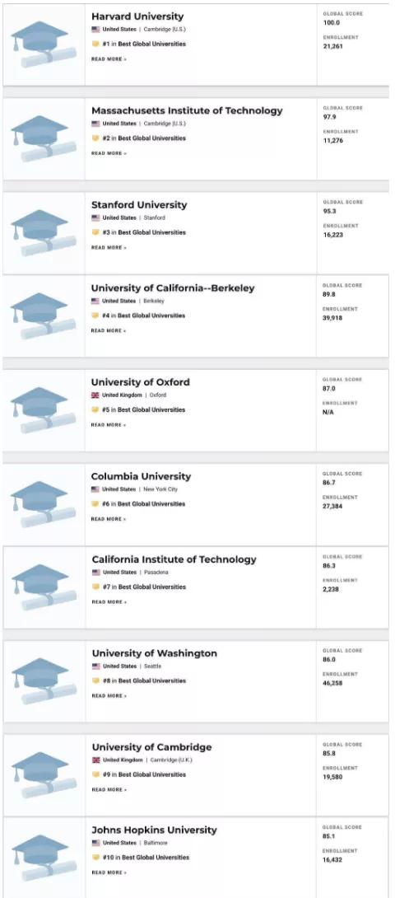395x898 pixels.
Task: Click the United Kingdom flag for Oxford
Action: (x=95, y=395)
